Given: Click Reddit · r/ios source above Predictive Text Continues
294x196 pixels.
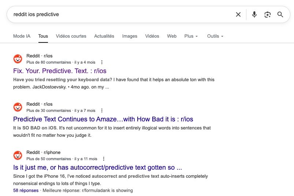Looking at the screenshot, I should click(40, 104).
